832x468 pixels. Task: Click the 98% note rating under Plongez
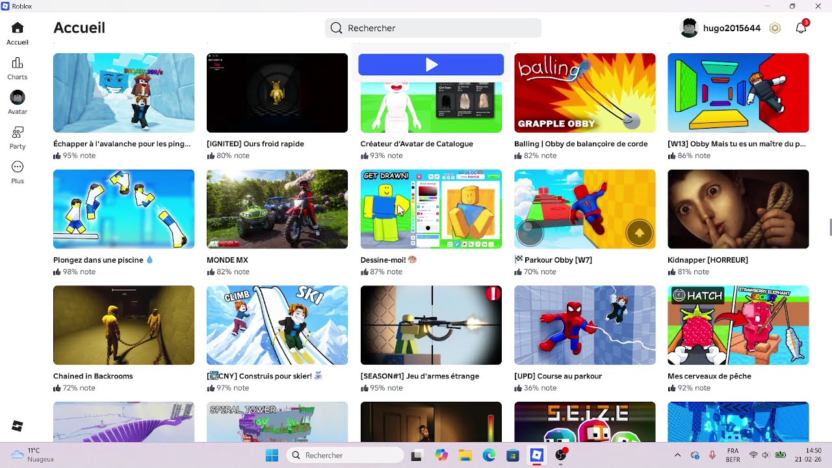(74, 272)
